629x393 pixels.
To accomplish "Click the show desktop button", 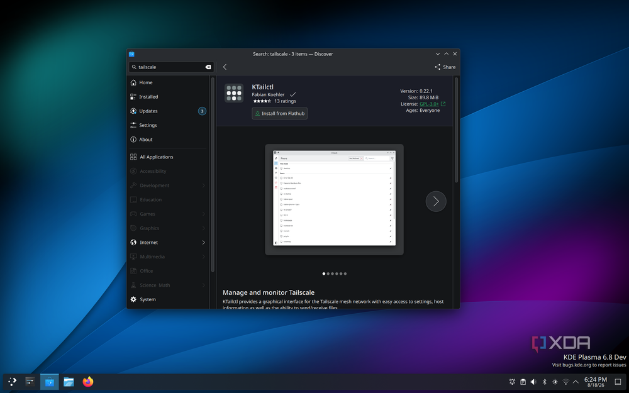I will point(618,382).
